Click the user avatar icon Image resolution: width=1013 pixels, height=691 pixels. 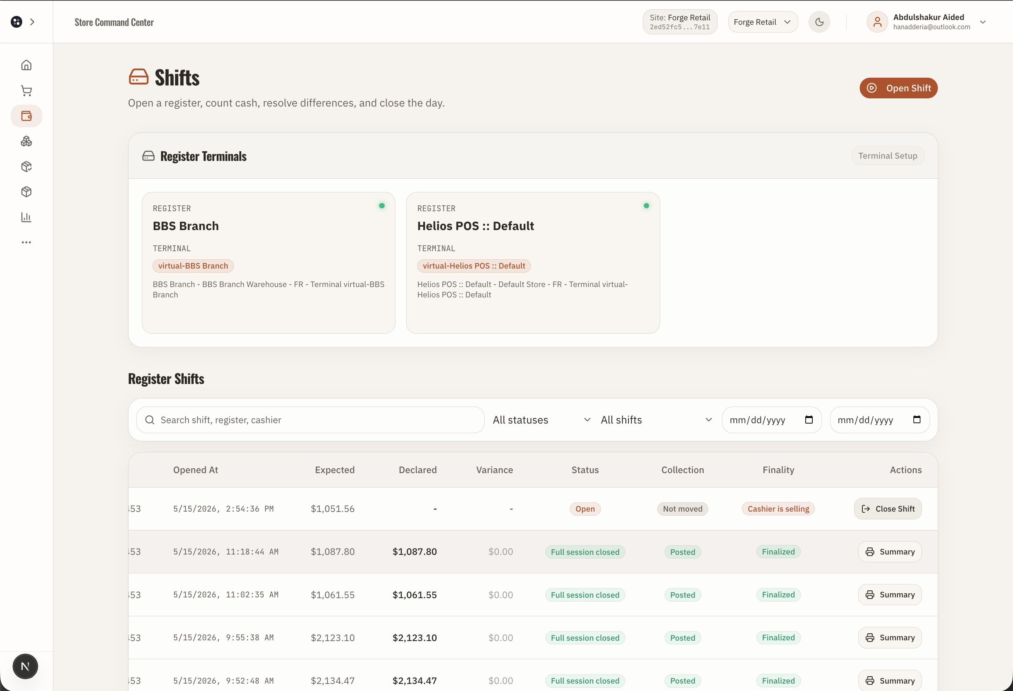click(x=877, y=22)
